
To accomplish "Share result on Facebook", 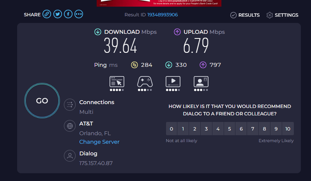I will pos(68,14).
